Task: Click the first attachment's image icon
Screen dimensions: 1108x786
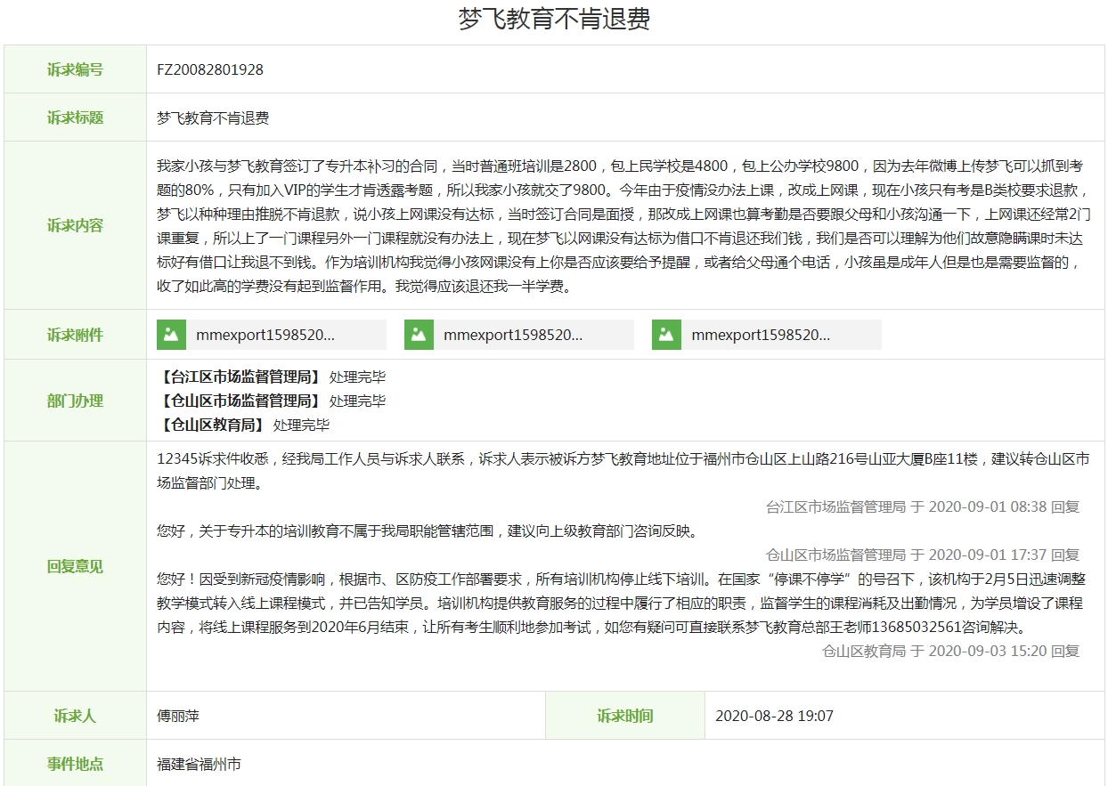Action: (x=171, y=335)
